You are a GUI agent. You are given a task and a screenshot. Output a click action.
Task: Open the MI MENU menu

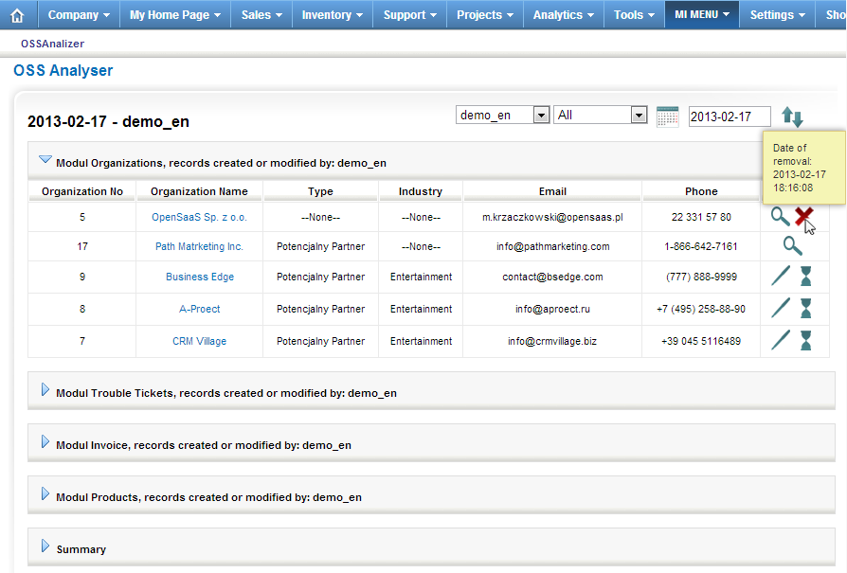pos(702,15)
